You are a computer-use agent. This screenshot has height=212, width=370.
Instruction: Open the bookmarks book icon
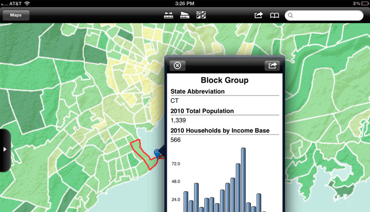[275, 15]
